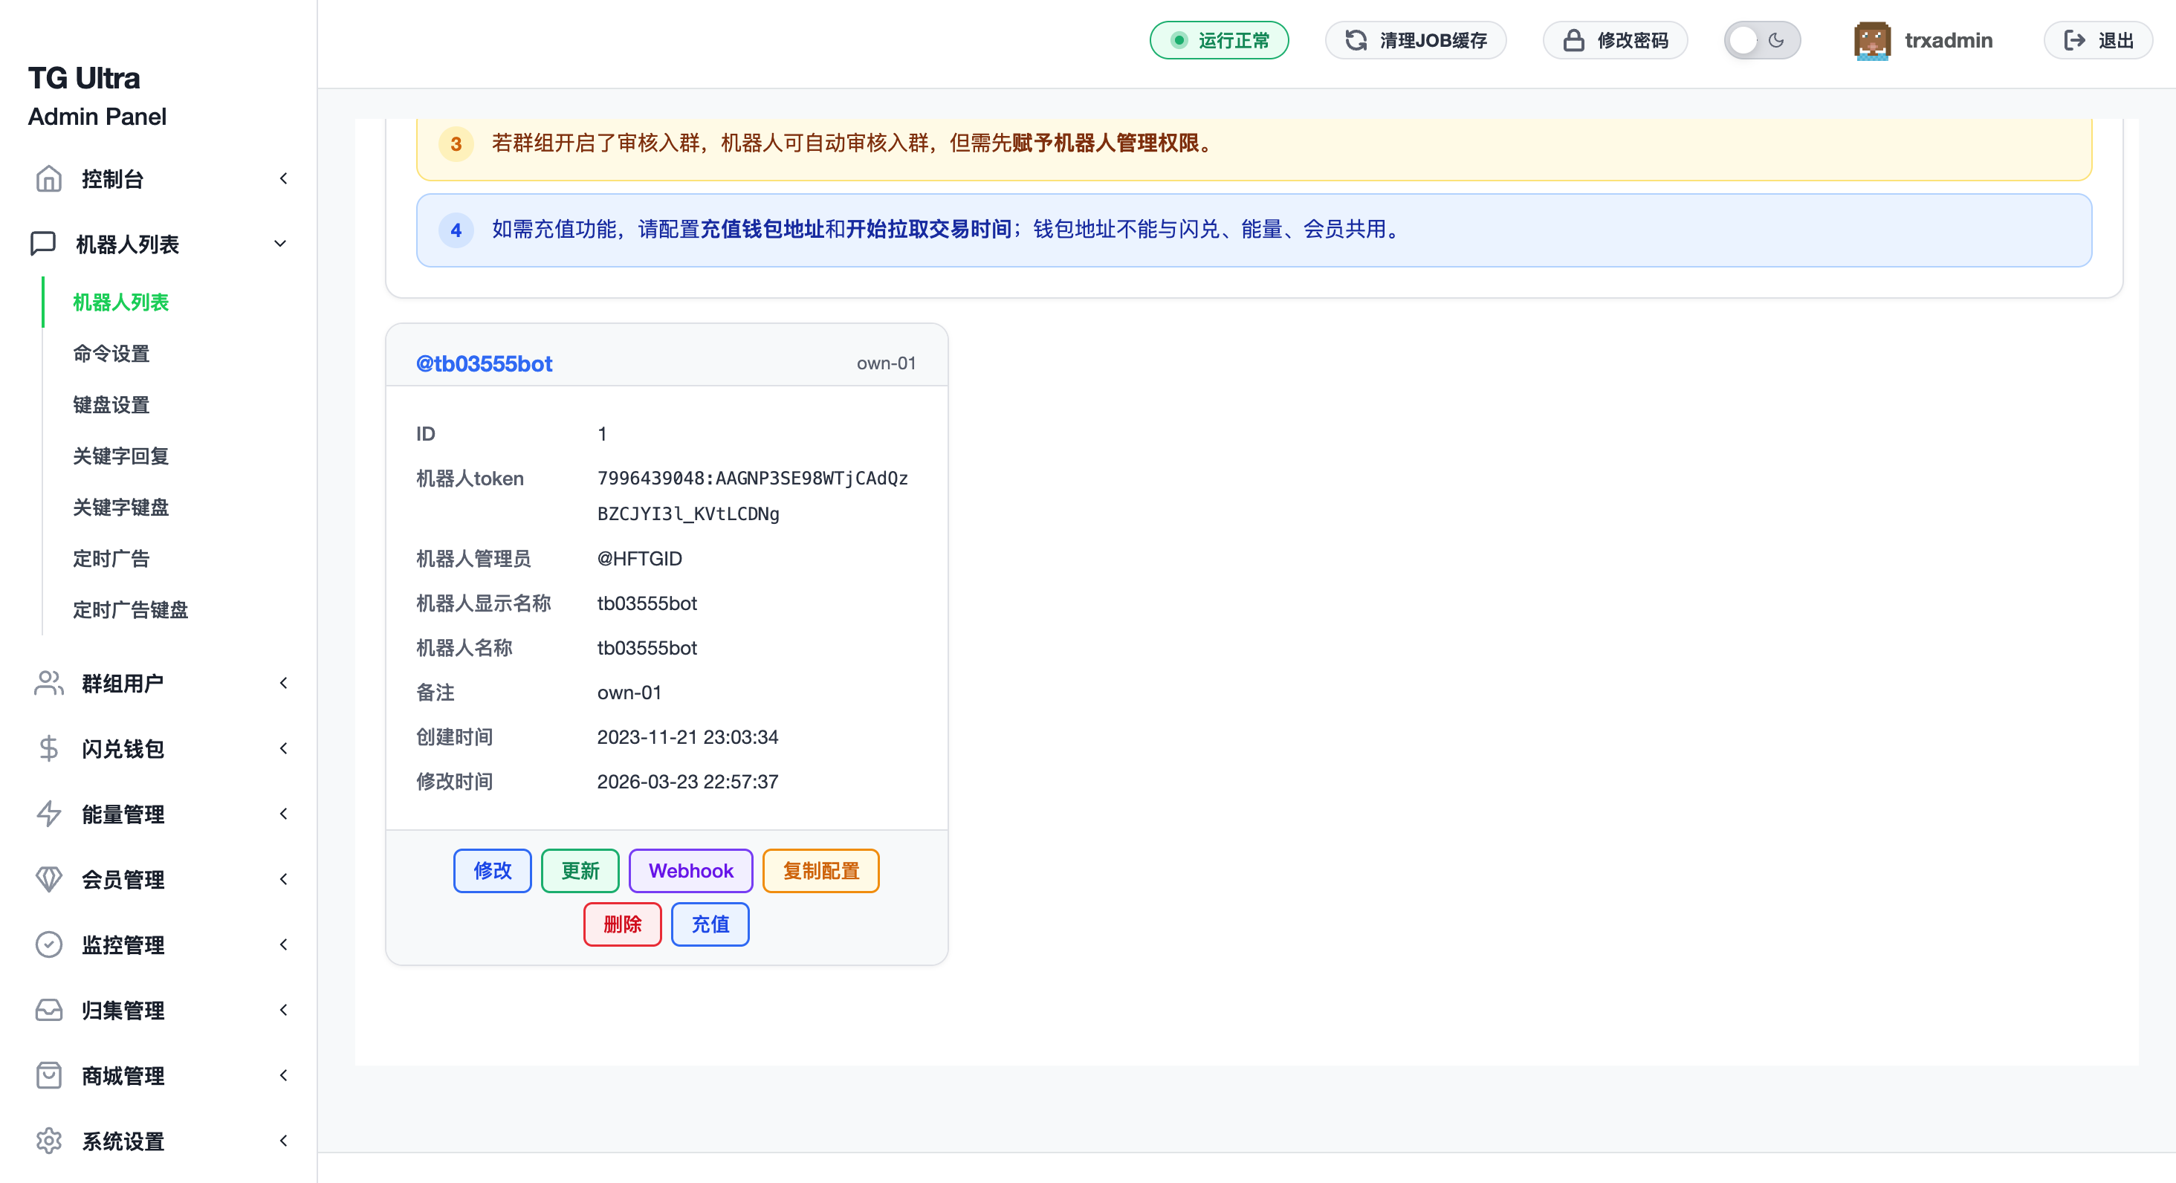Screen dimensions: 2176x1183
Task: Click the red 删除 button
Action: 623,924
